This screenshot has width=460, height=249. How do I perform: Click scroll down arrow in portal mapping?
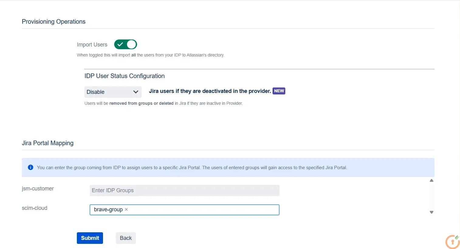[x=431, y=212]
